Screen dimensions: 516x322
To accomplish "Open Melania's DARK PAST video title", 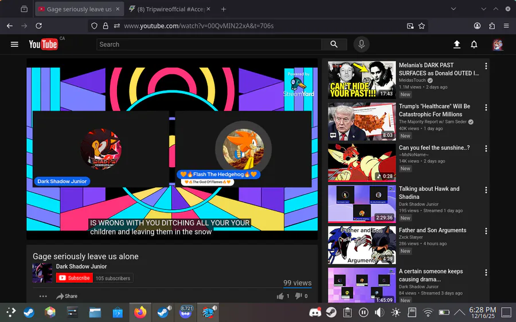I will click(x=439, y=69).
